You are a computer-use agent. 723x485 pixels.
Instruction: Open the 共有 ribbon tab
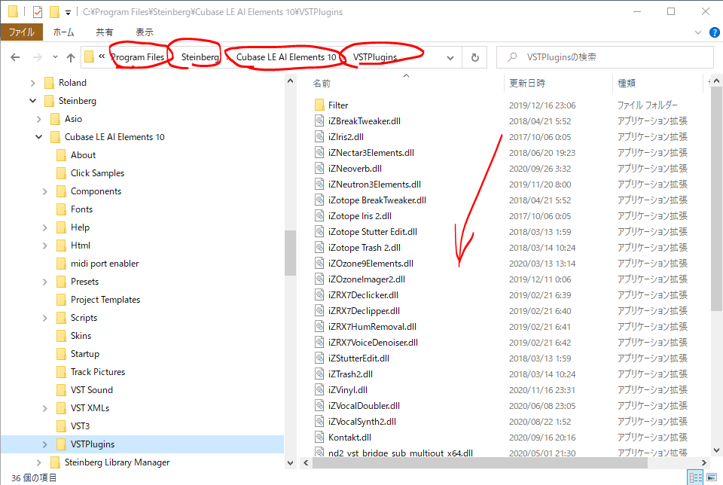(x=104, y=32)
